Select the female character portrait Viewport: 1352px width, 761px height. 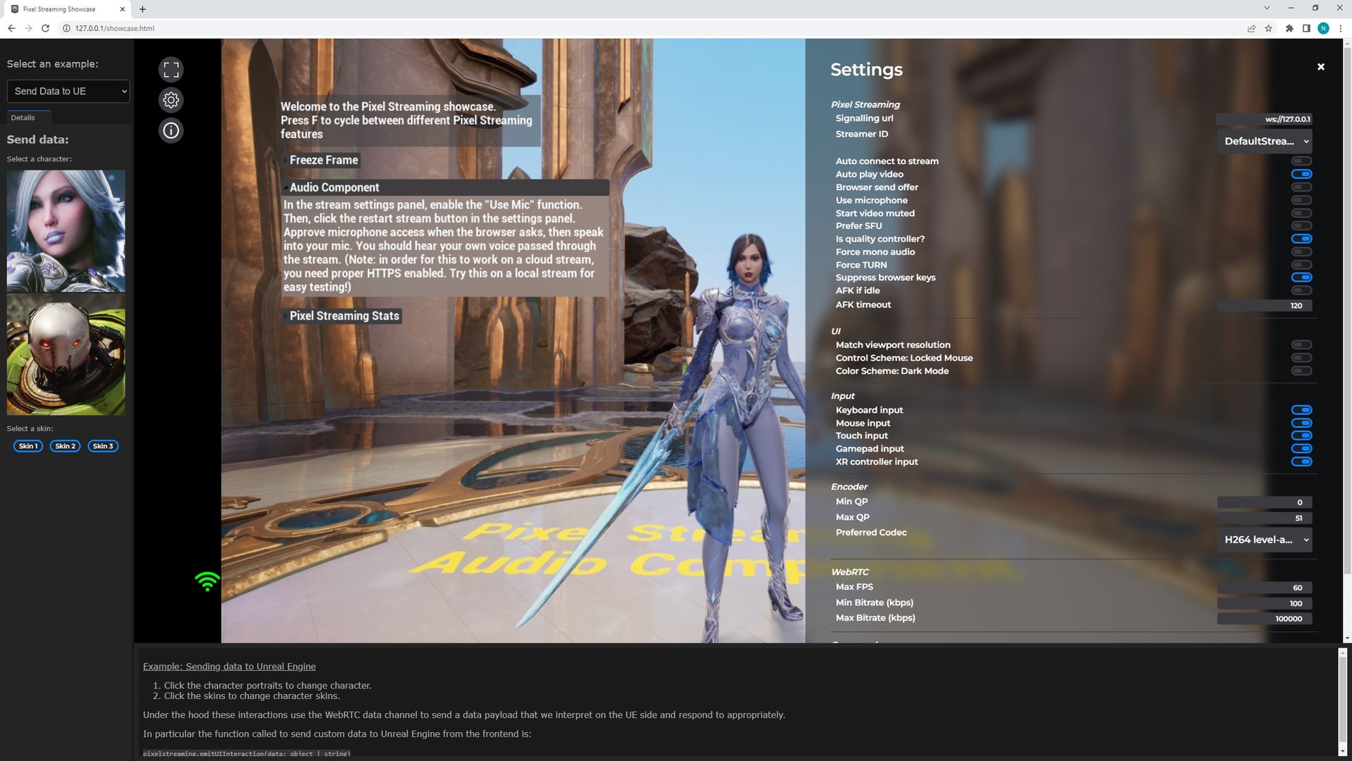pos(65,231)
